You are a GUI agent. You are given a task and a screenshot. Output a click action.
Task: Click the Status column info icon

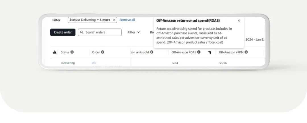(72, 52)
